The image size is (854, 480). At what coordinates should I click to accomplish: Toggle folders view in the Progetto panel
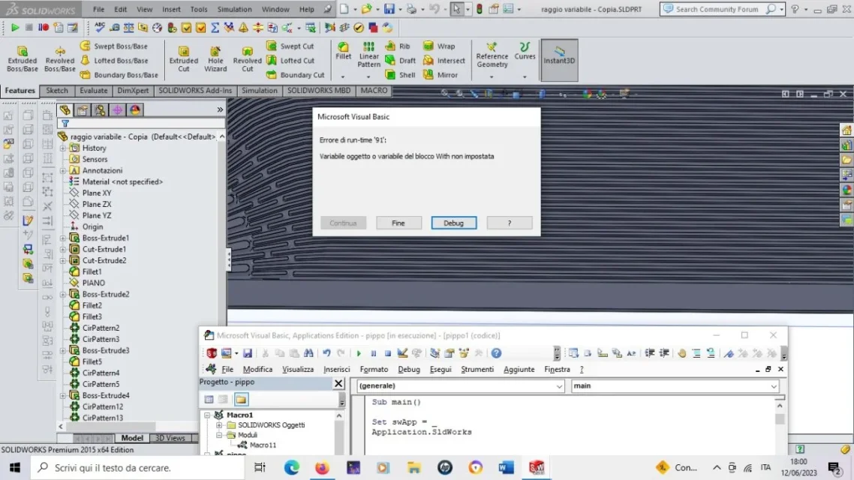(242, 400)
